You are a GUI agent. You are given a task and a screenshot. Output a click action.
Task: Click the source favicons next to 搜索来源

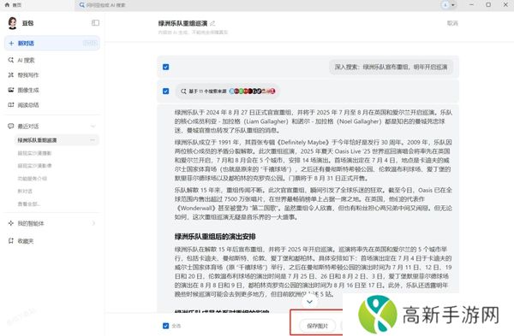pyautogui.click(x=252, y=91)
